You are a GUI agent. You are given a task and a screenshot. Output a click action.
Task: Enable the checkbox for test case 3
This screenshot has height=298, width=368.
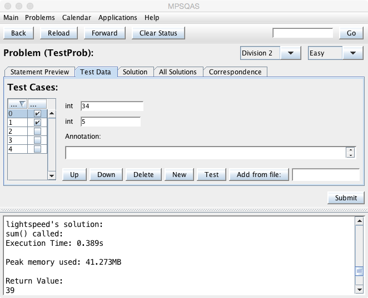point(37,140)
